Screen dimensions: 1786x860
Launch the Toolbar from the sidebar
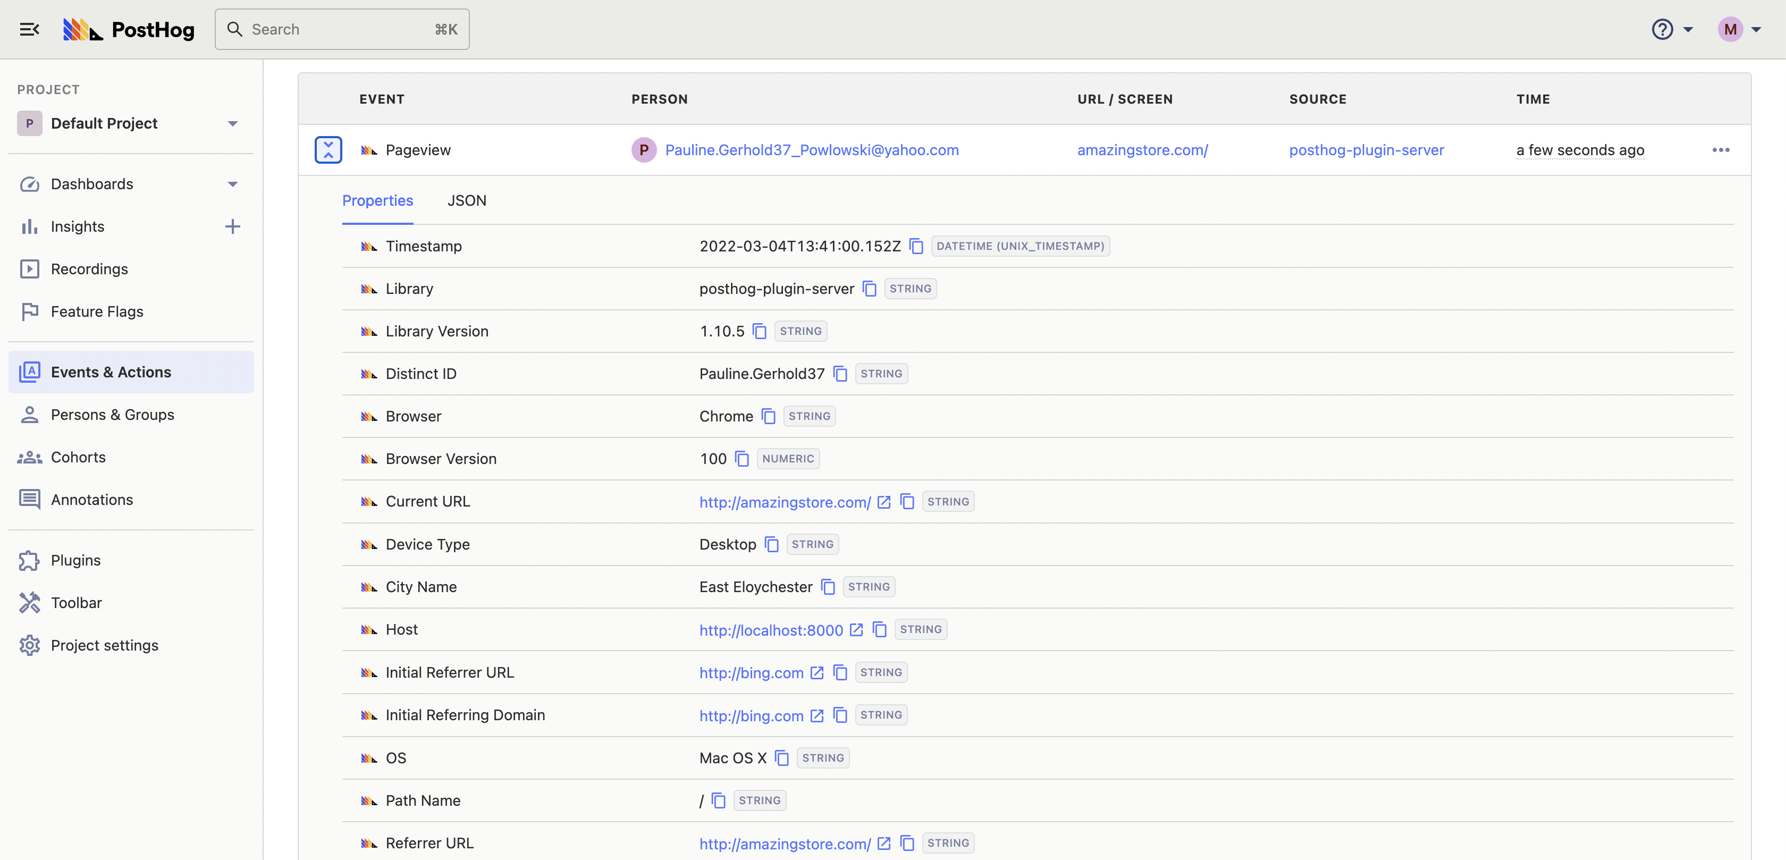(76, 603)
